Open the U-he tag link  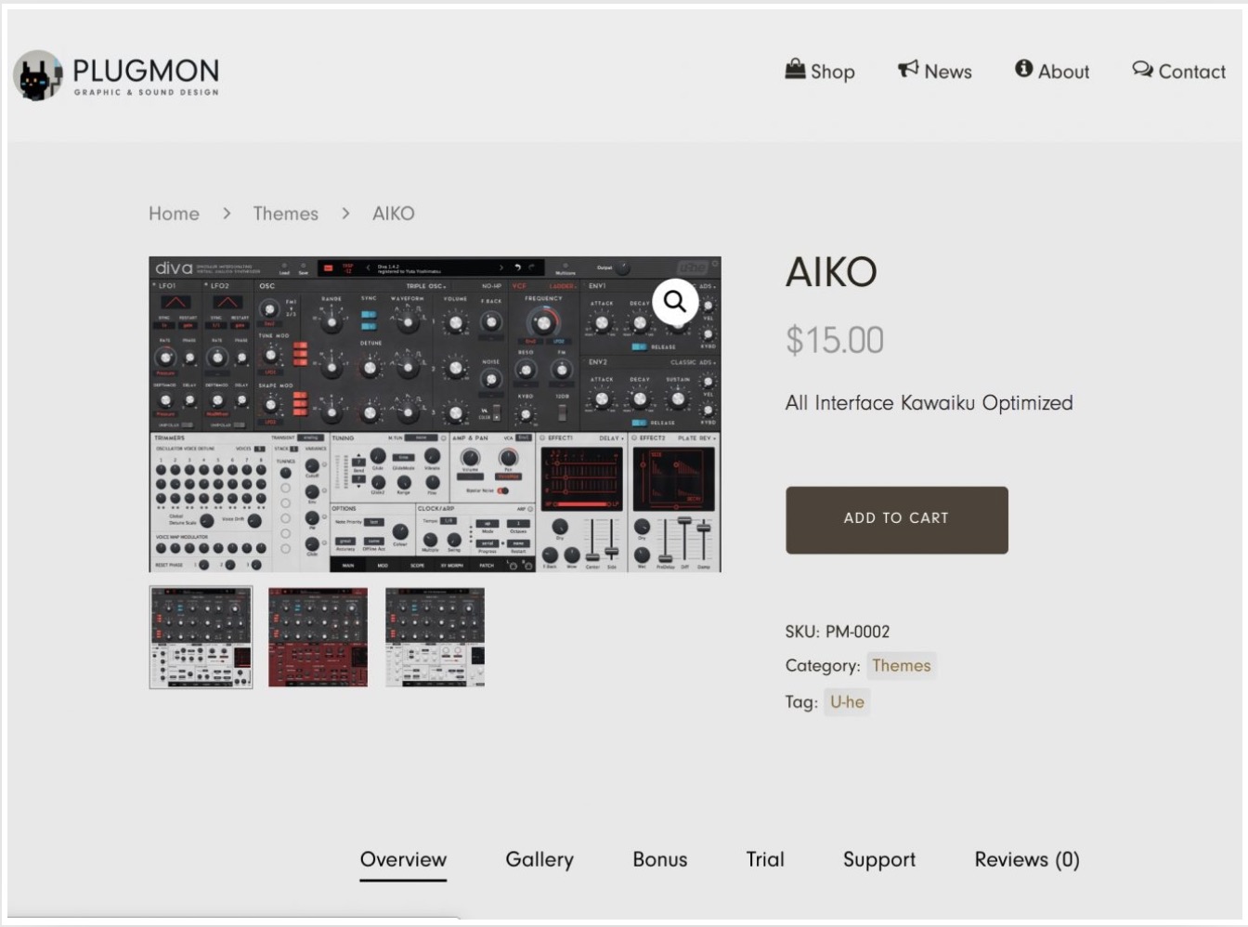[847, 702]
